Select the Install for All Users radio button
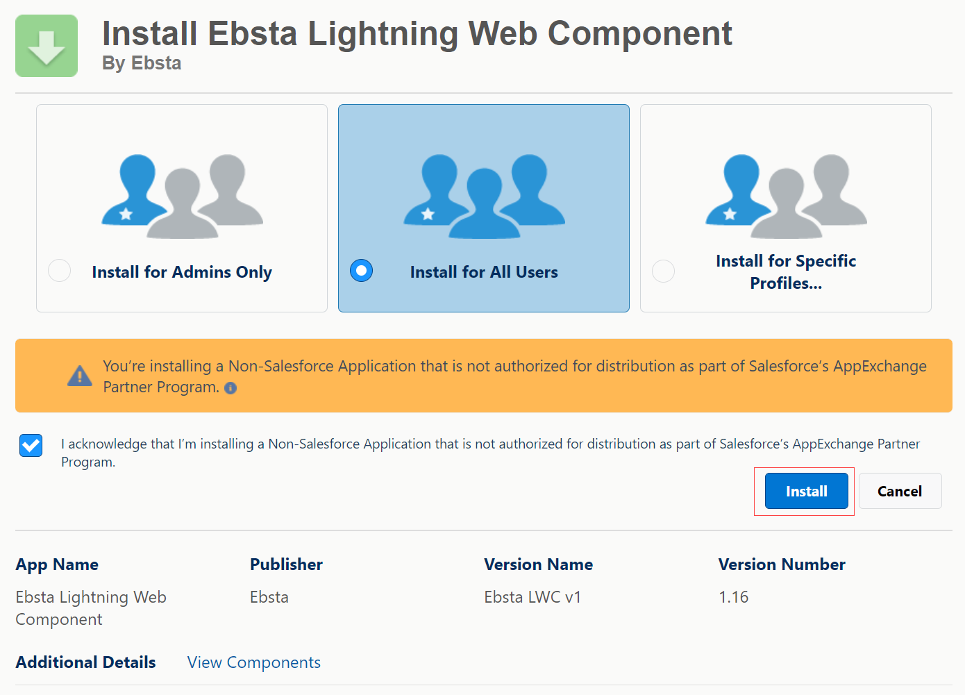This screenshot has width=965, height=695. click(x=361, y=271)
